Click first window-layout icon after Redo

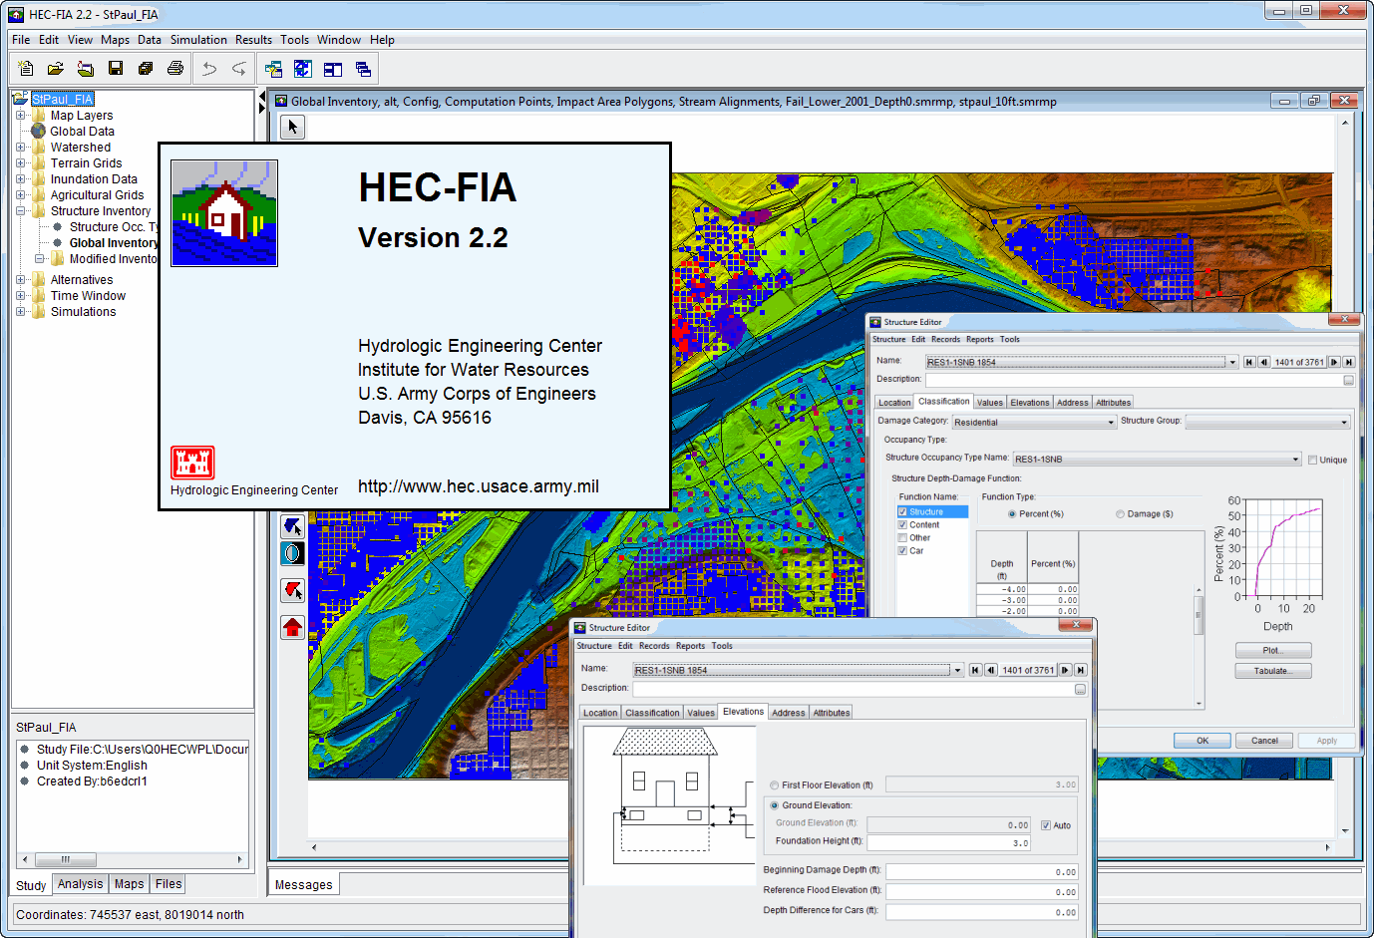point(273,69)
